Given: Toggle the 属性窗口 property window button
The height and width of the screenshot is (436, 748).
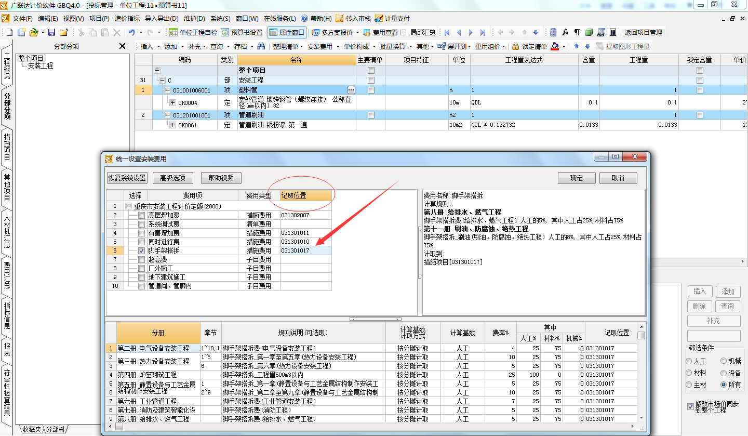Looking at the screenshot, I should (287, 32).
